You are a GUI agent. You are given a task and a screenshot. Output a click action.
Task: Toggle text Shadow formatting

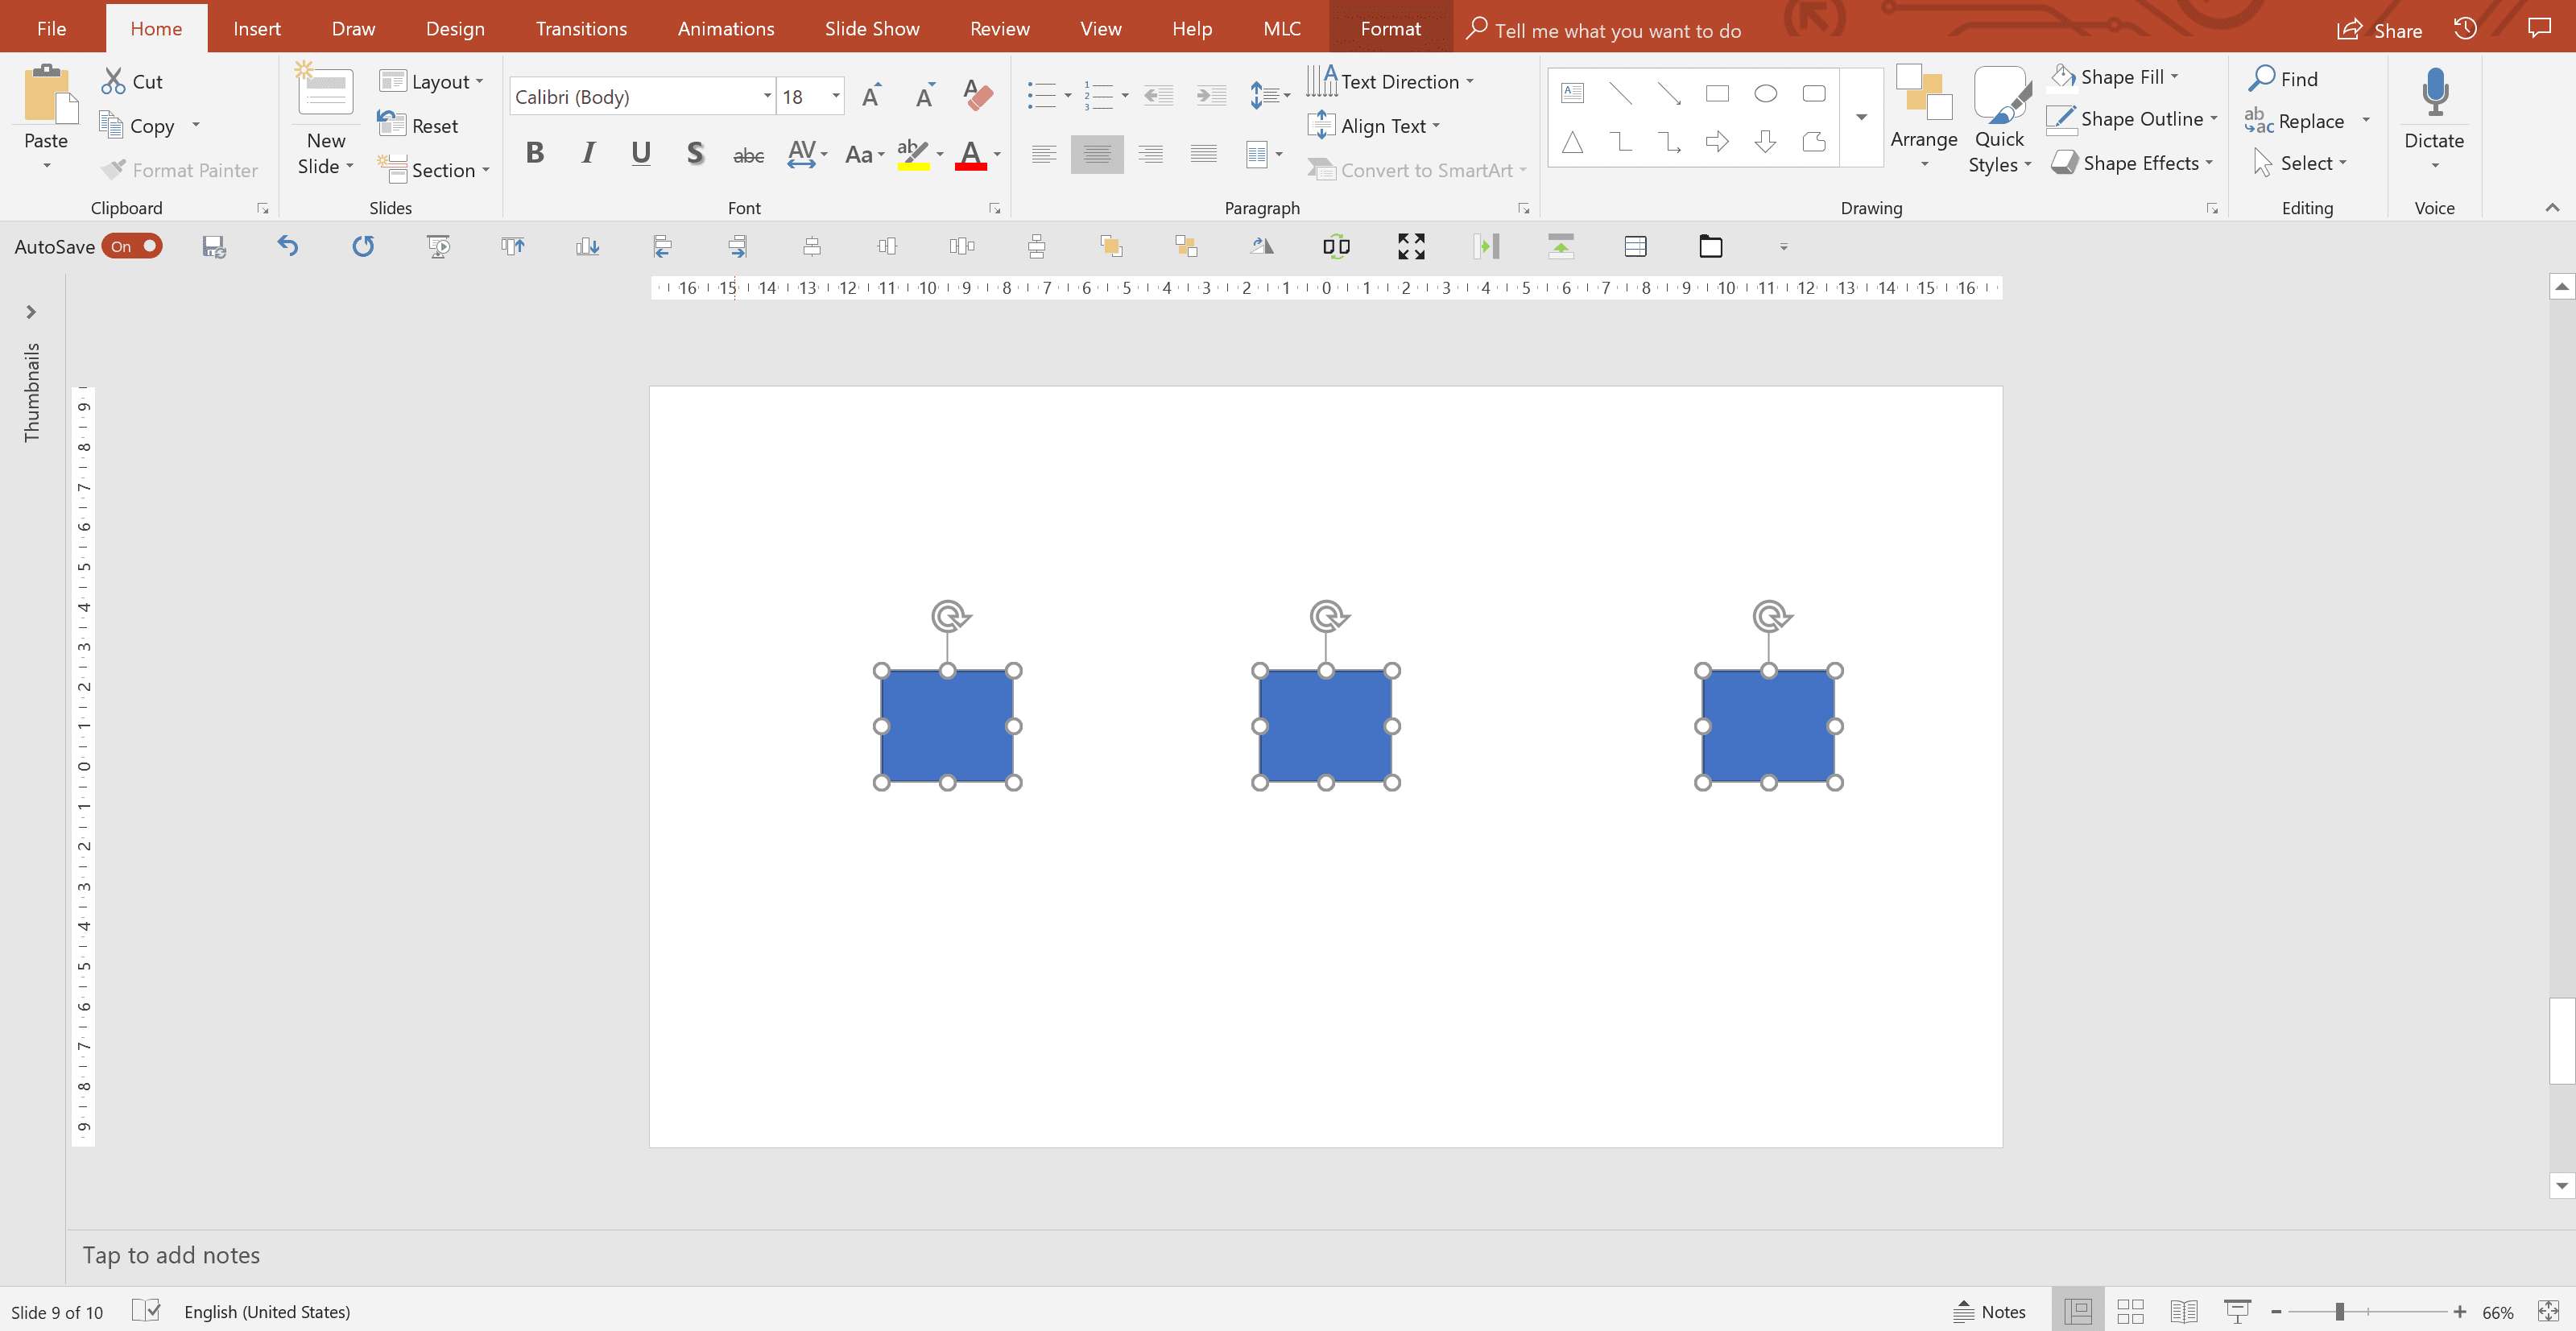click(x=695, y=153)
